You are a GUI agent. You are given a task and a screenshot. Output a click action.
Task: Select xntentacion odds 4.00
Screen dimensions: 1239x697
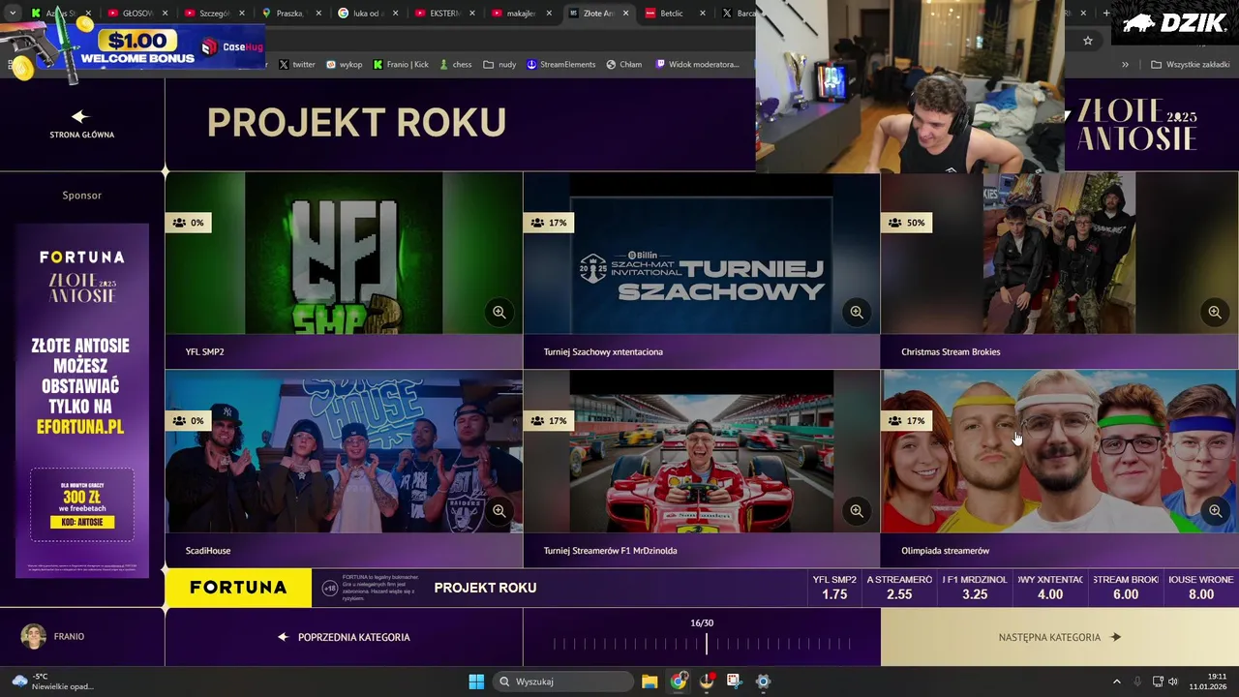[1050, 588]
